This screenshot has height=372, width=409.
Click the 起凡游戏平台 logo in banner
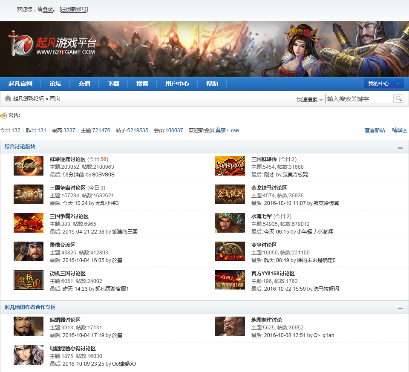pyautogui.click(x=53, y=43)
